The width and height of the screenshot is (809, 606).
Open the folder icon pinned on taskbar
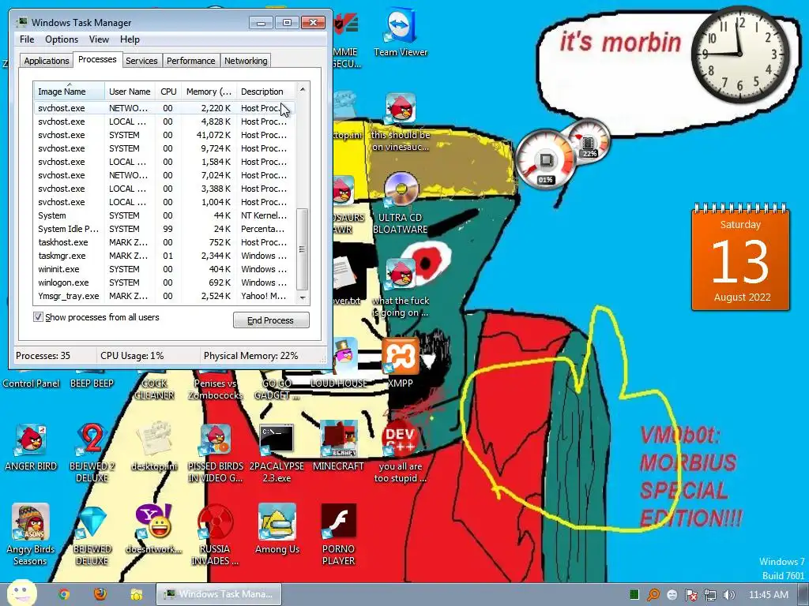point(136,594)
